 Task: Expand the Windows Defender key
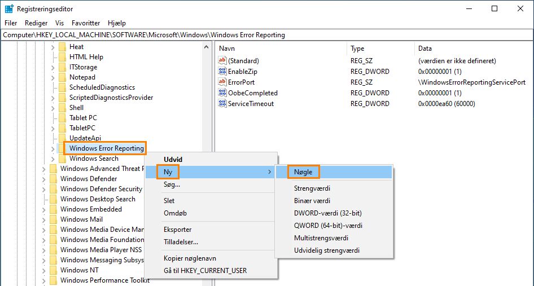pos(44,179)
